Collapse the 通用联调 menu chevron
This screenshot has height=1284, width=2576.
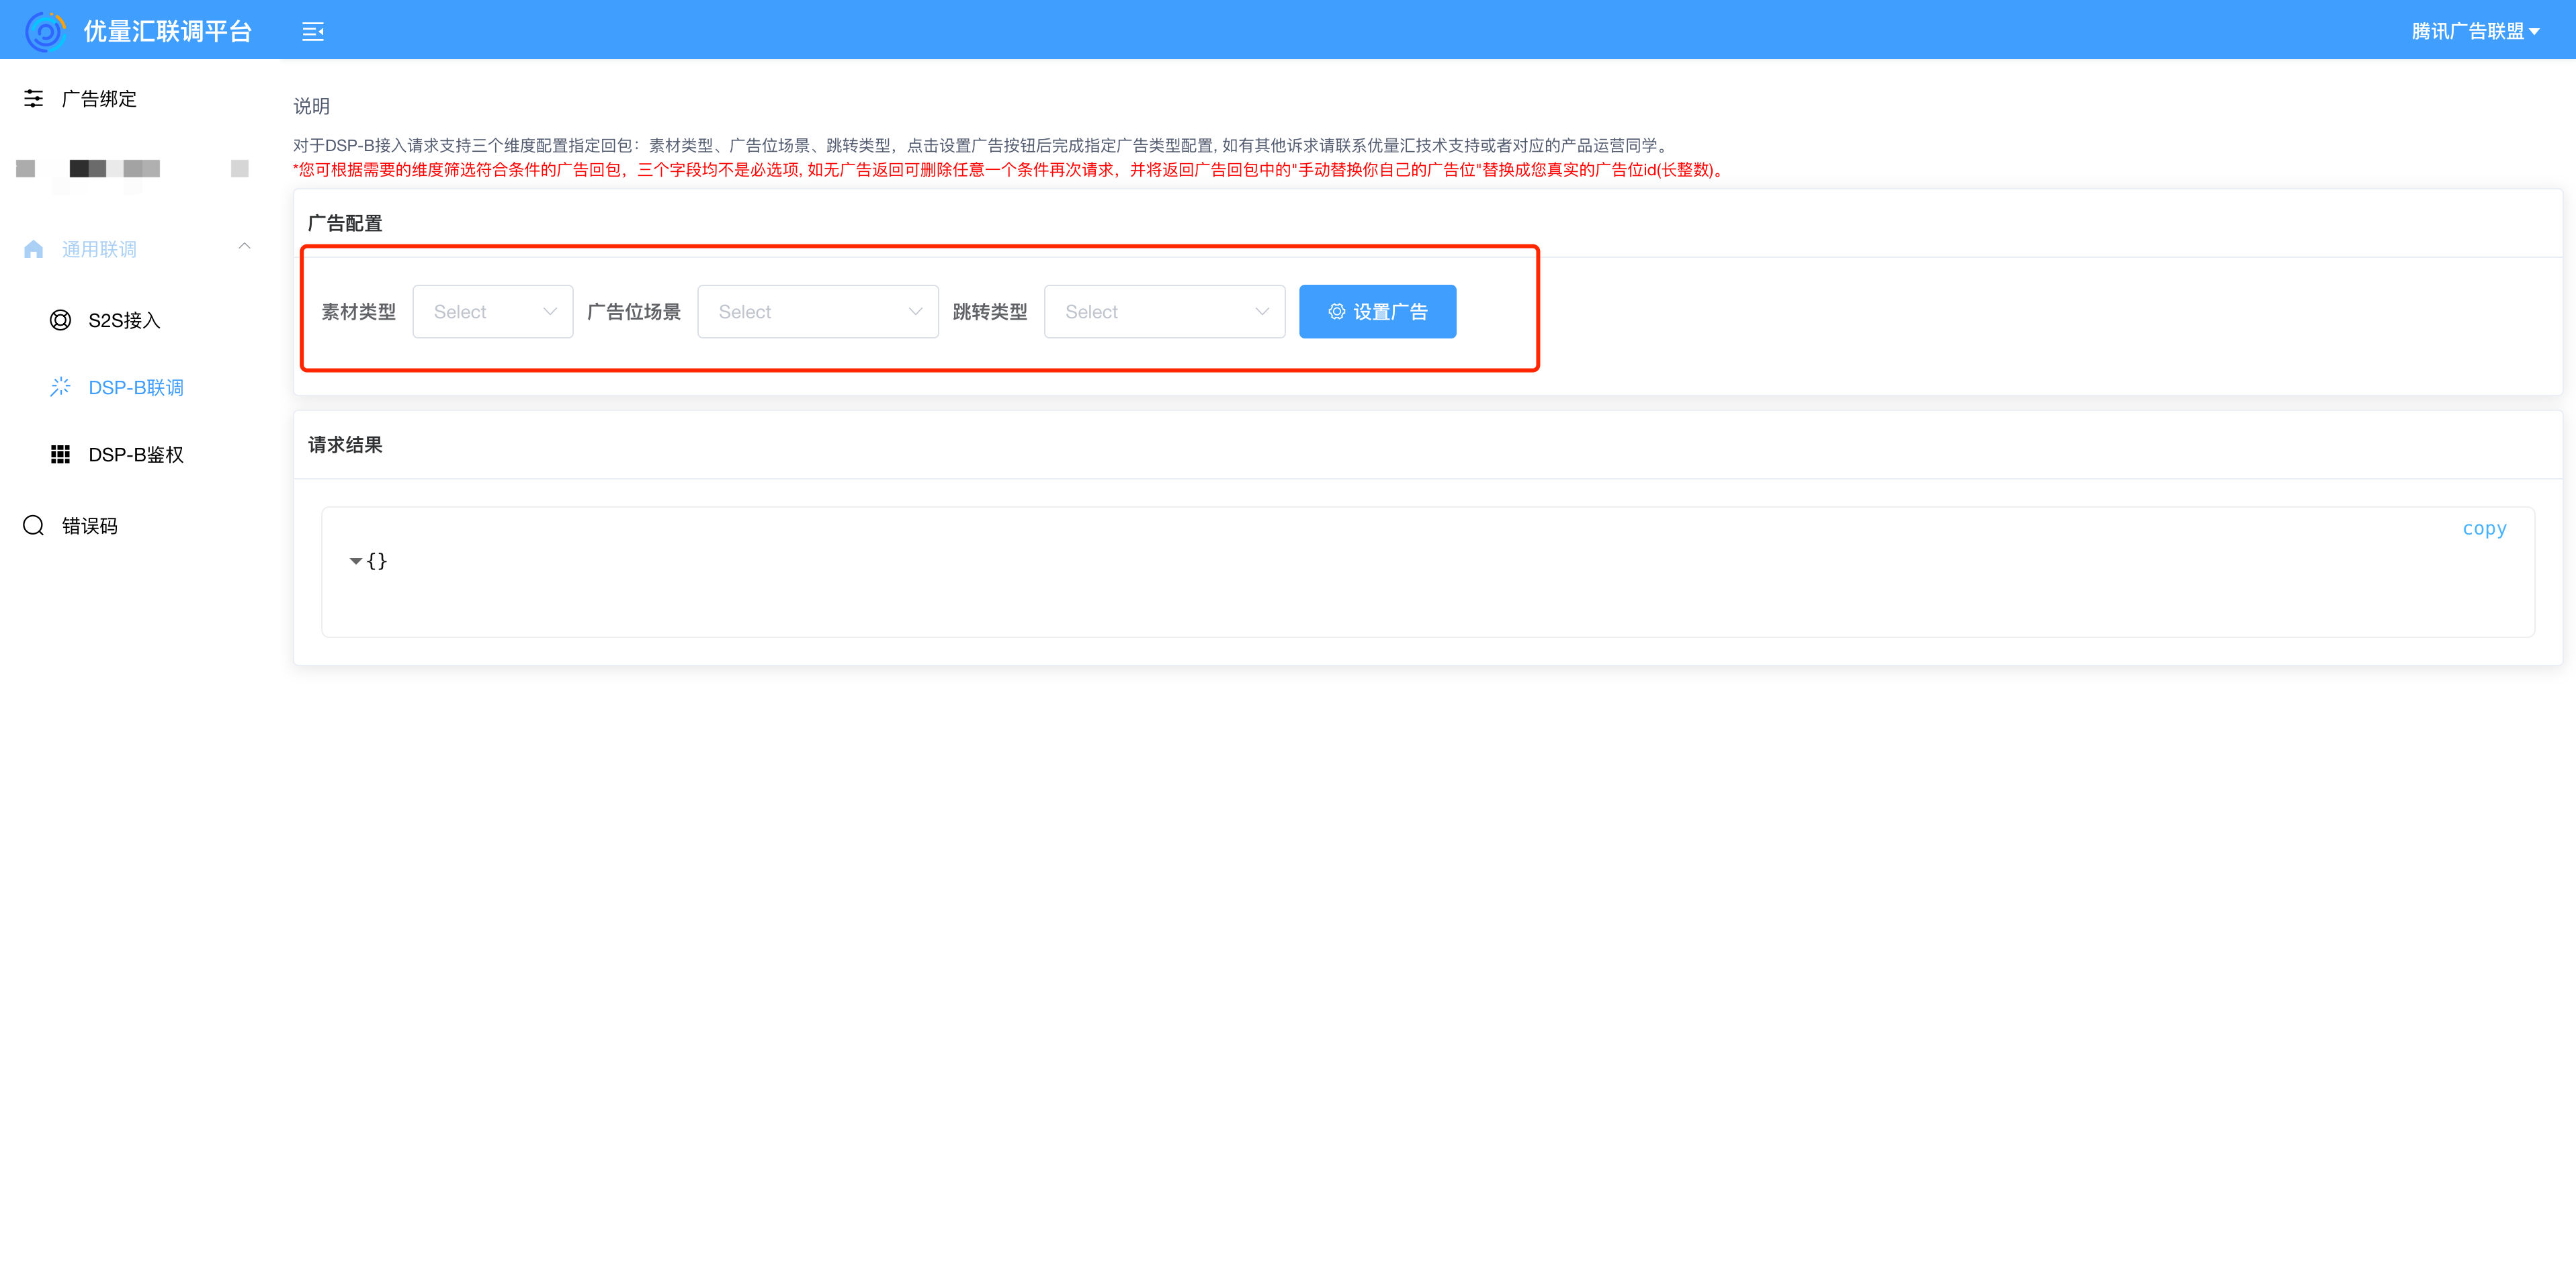coord(244,247)
